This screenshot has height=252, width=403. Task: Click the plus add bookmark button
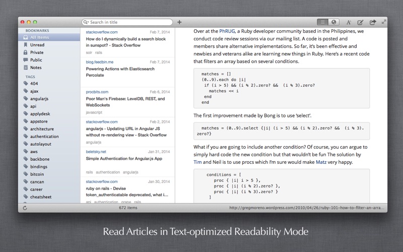(x=179, y=22)
